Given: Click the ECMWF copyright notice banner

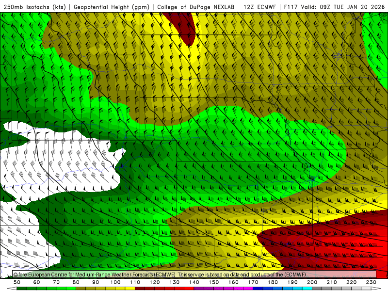Looking at the screenshot, I should pyautogui.click(x=194, y=275).
